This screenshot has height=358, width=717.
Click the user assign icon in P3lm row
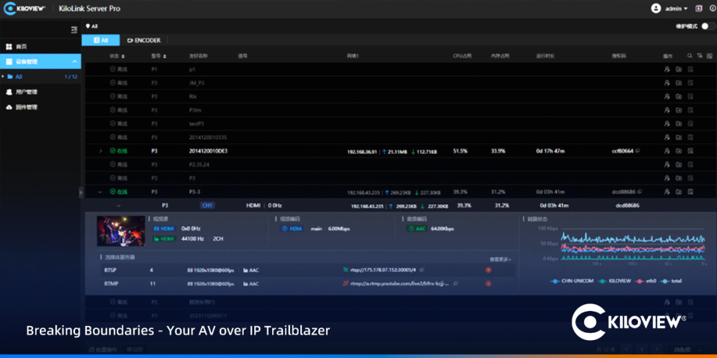click(667, 110)
